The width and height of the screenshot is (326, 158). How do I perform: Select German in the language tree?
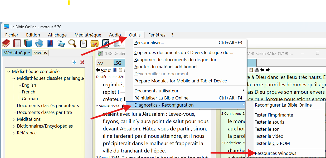click(x=30, y=99)
